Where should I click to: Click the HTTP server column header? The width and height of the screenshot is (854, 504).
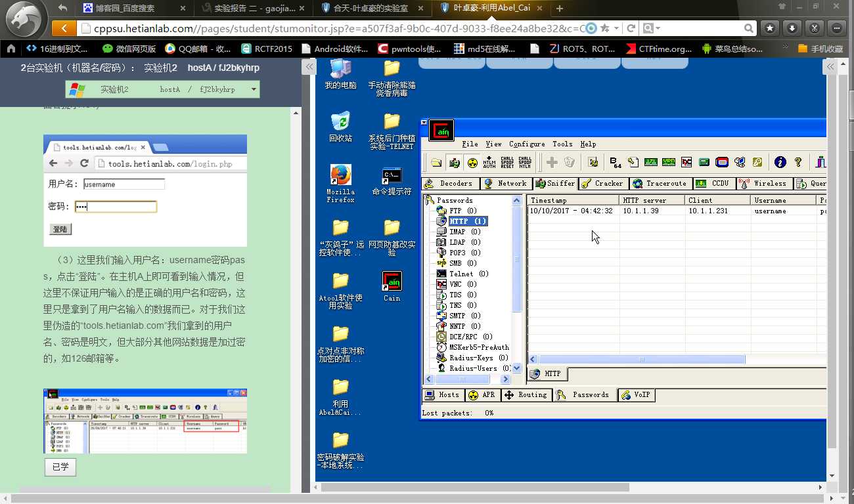coord(652,200)
